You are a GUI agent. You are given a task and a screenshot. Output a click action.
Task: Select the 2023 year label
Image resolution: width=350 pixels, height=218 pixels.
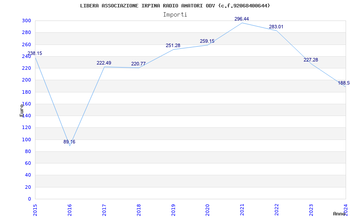311,210
